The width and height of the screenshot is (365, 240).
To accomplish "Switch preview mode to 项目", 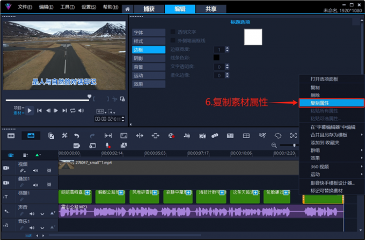I will coord(19,108).
